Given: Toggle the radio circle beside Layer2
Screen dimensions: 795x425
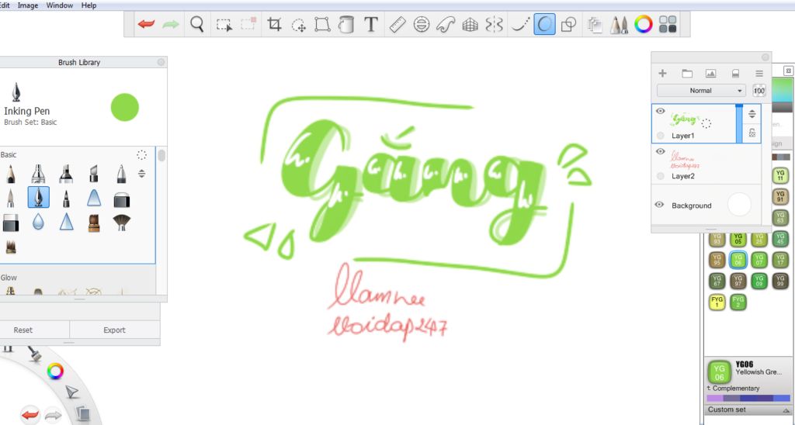Looking at the screenshot, I should click(660, 176).
